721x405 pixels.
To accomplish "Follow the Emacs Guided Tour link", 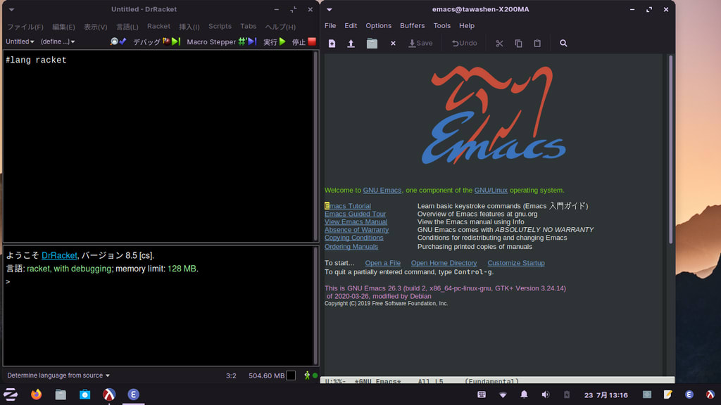I will [x=355, y=214].
